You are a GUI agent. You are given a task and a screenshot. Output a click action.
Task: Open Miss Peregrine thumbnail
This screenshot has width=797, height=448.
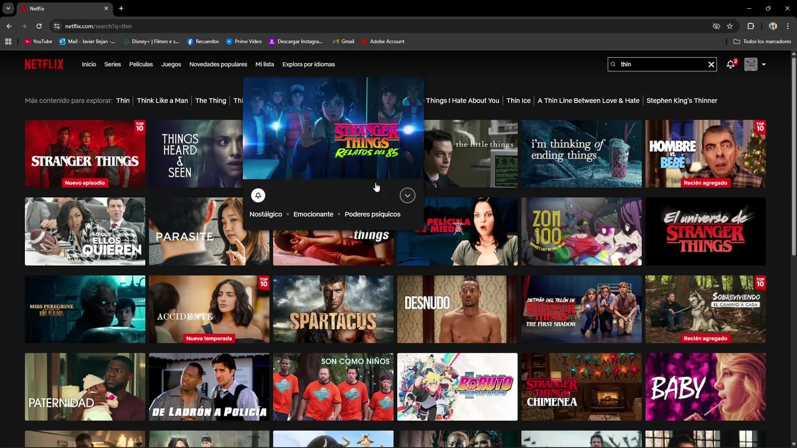click(x=85, y=309)
